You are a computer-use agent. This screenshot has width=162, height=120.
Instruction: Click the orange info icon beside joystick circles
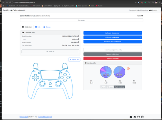pyautogui.click(x=128, y=68)
